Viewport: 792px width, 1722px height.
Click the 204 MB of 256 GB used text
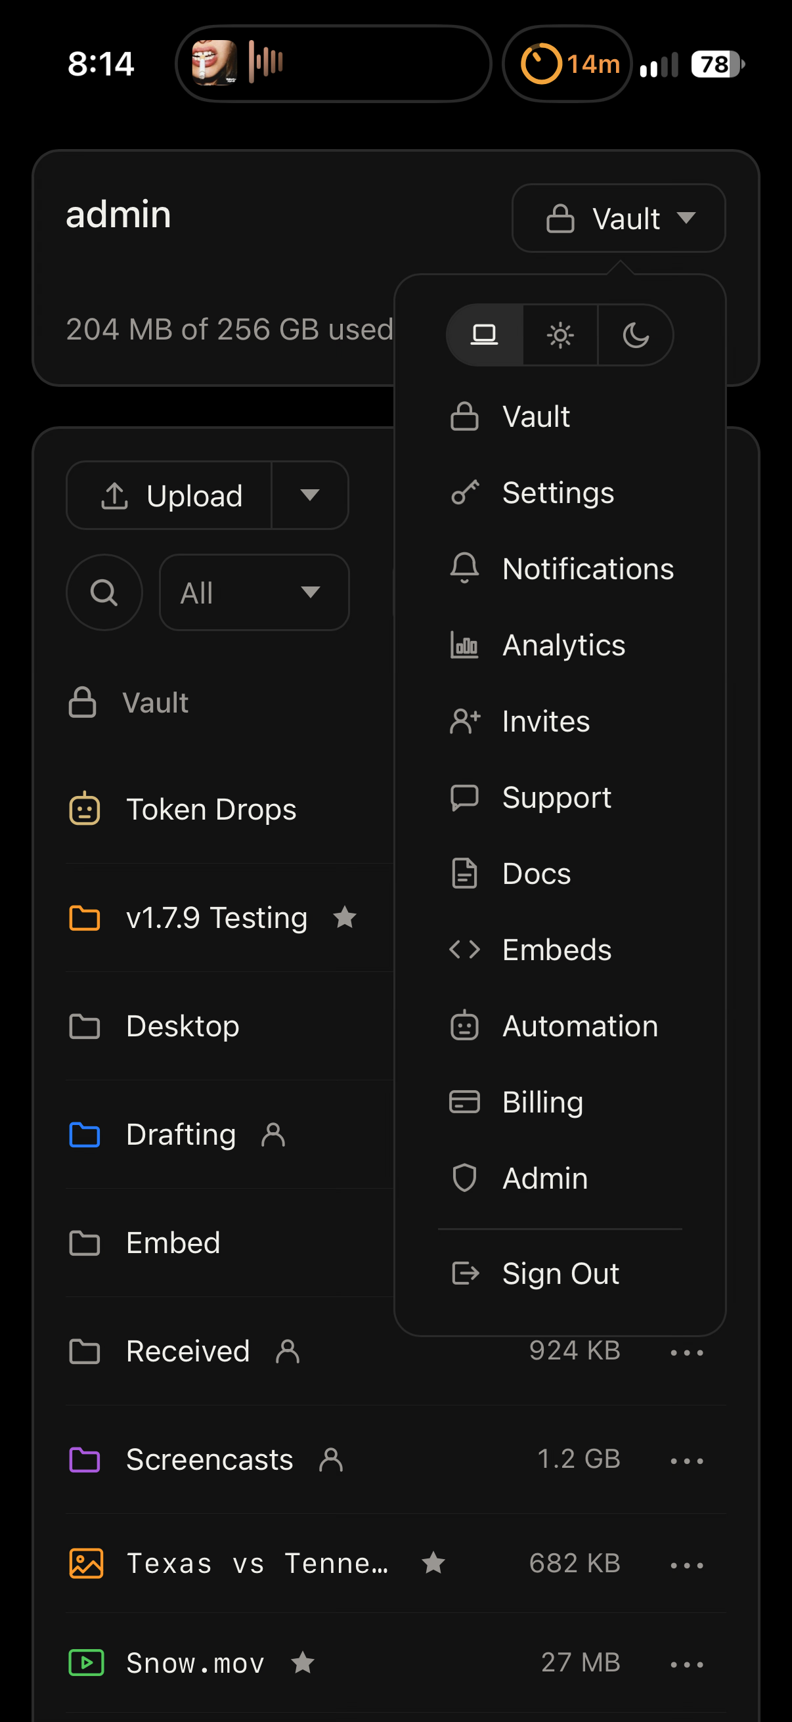(x=229, y=329)
